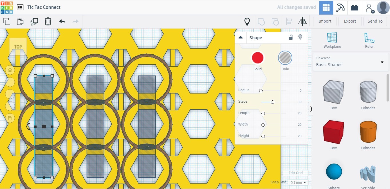Set shape to Hole
Viewport: 390px width, 189px height.
[x=285, y=58]
